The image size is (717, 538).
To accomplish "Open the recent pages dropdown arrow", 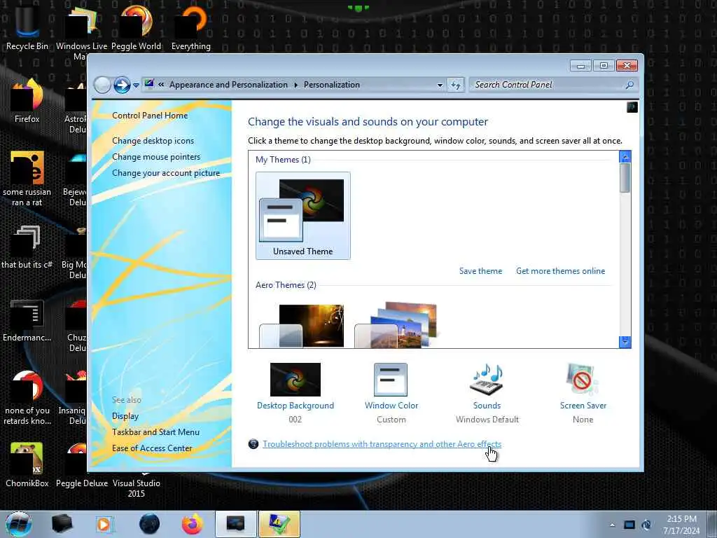I will [x=136, y=85].
